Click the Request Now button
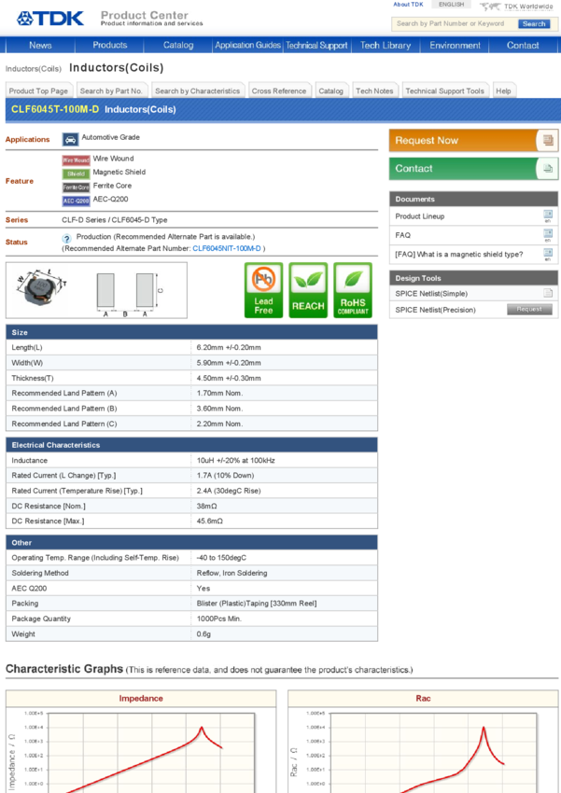The height and width of the screenshot is (793, 561). pyautogui.click(x=473, y=141)
